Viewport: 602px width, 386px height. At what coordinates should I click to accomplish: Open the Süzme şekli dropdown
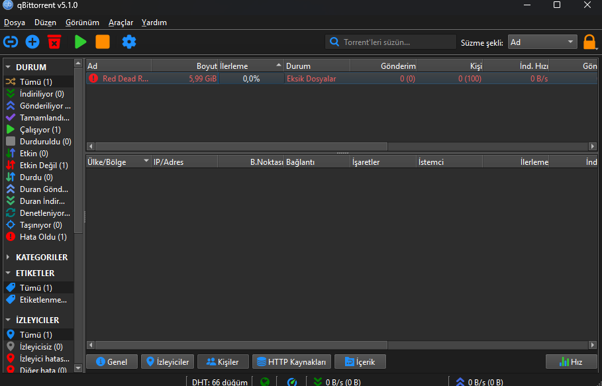[542, 42]
